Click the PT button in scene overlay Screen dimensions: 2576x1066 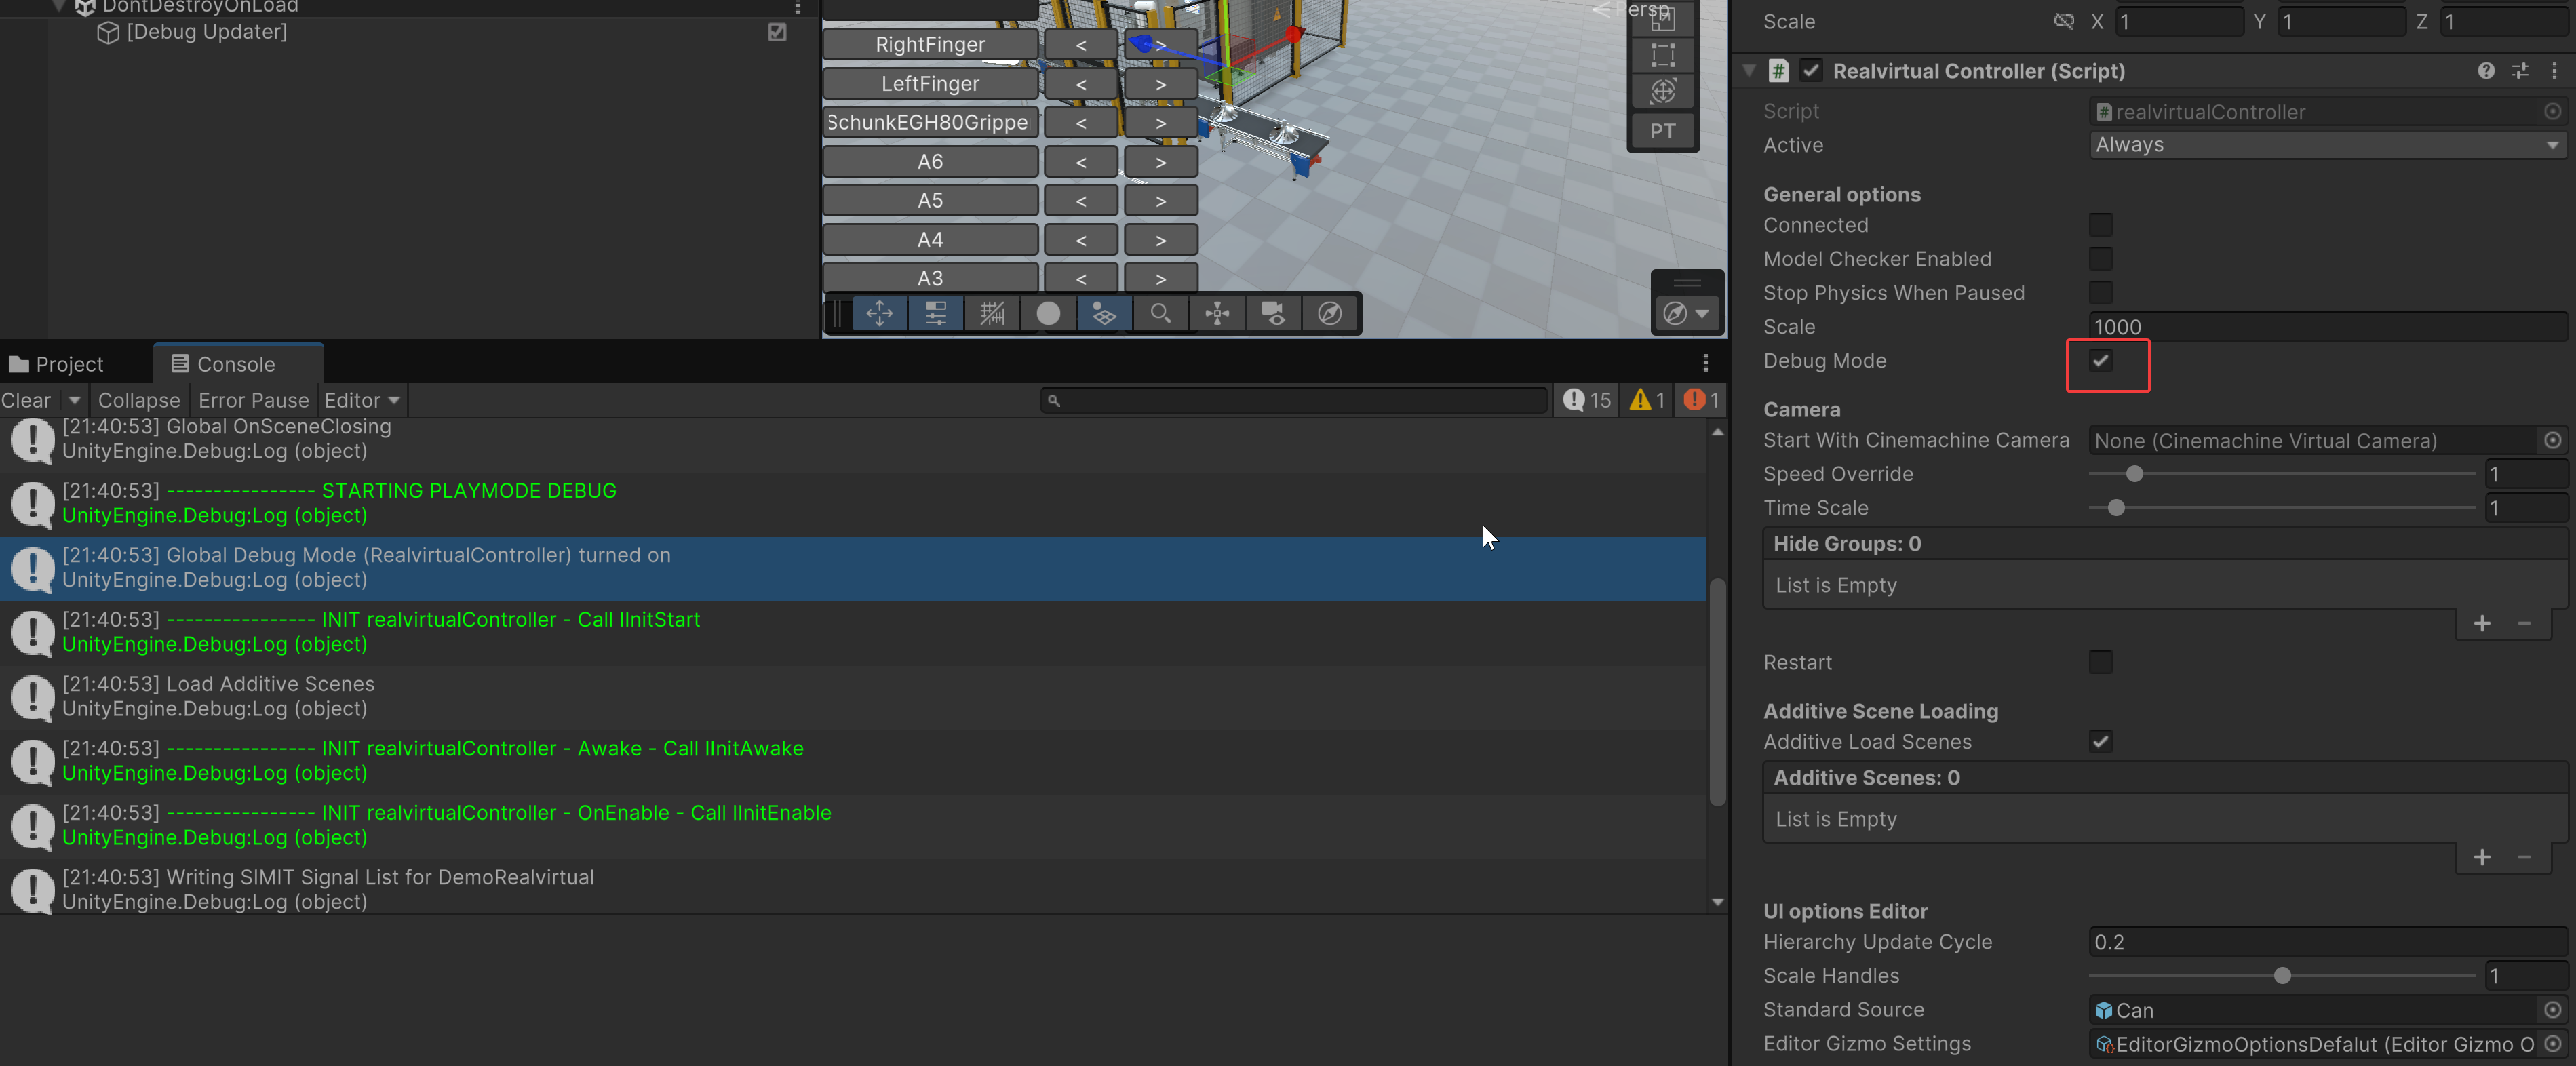[x=1662, y=131]
